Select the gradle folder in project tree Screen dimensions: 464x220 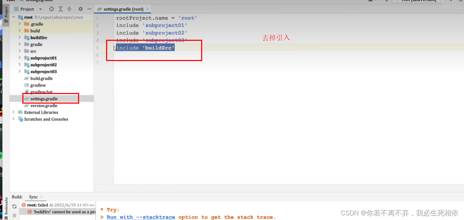coord(37,44)
